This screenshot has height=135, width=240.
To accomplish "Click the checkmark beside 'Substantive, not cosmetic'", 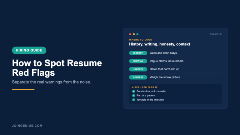I will pyautogui.click(x=134, y=91).
